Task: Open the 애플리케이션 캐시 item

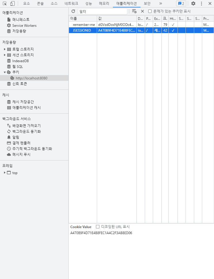Action: click(x=26, y=108)
